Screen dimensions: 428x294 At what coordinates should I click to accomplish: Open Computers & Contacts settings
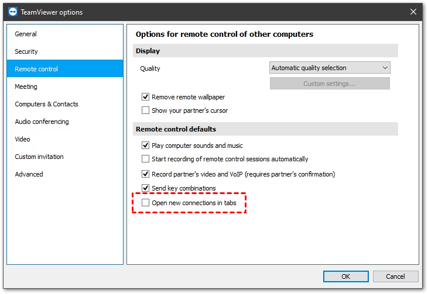point(46,104)
